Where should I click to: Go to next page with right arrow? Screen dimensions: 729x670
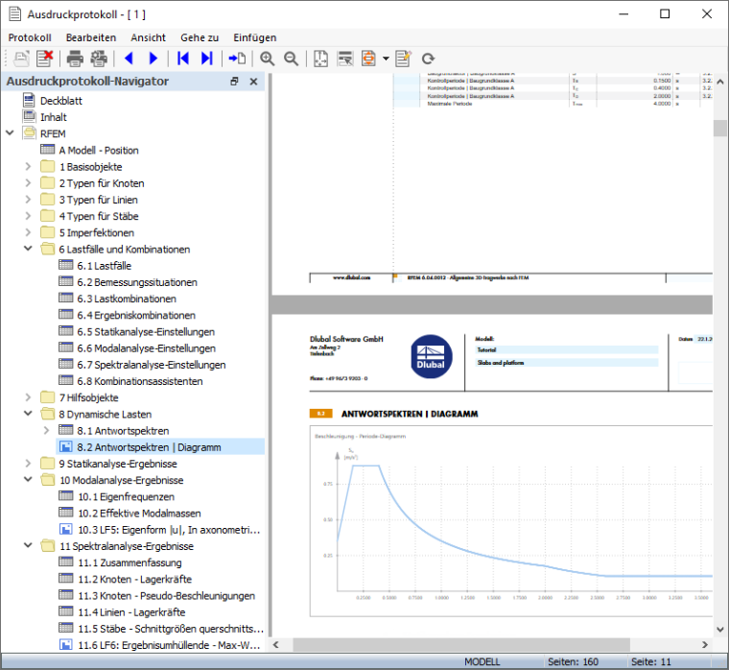pyautogui.click(x=153, y=59)
